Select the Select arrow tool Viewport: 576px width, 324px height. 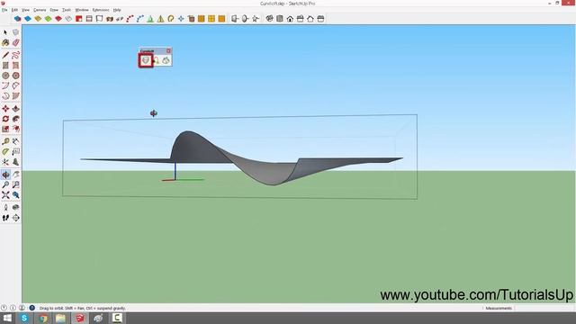pos(5,32)
